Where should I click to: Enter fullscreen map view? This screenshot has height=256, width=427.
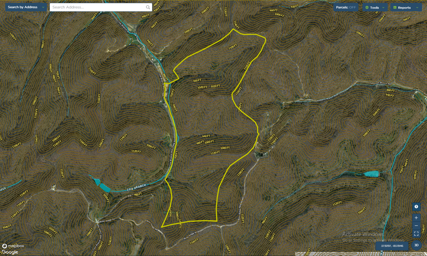click(416, 234)
